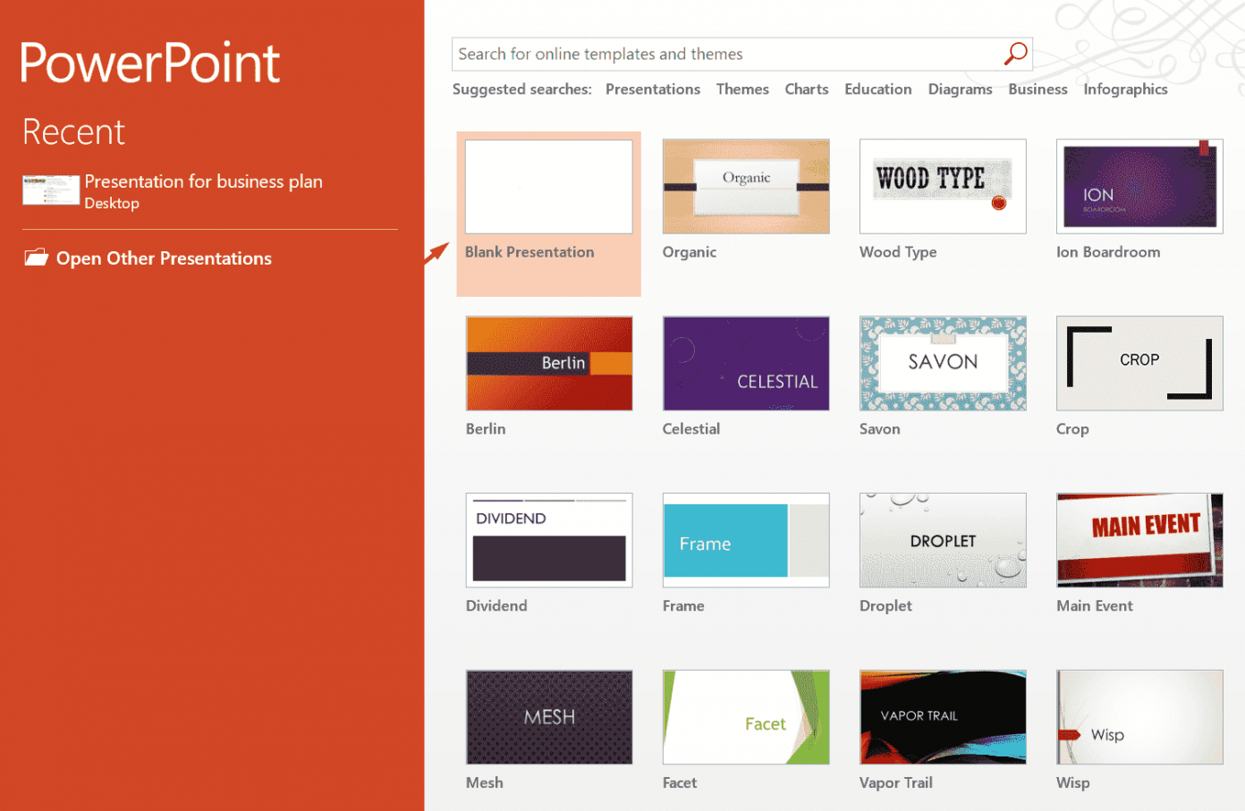Browse Infographics suggested search
This screenshot has height=811, width=1245.
[1125, 89]
